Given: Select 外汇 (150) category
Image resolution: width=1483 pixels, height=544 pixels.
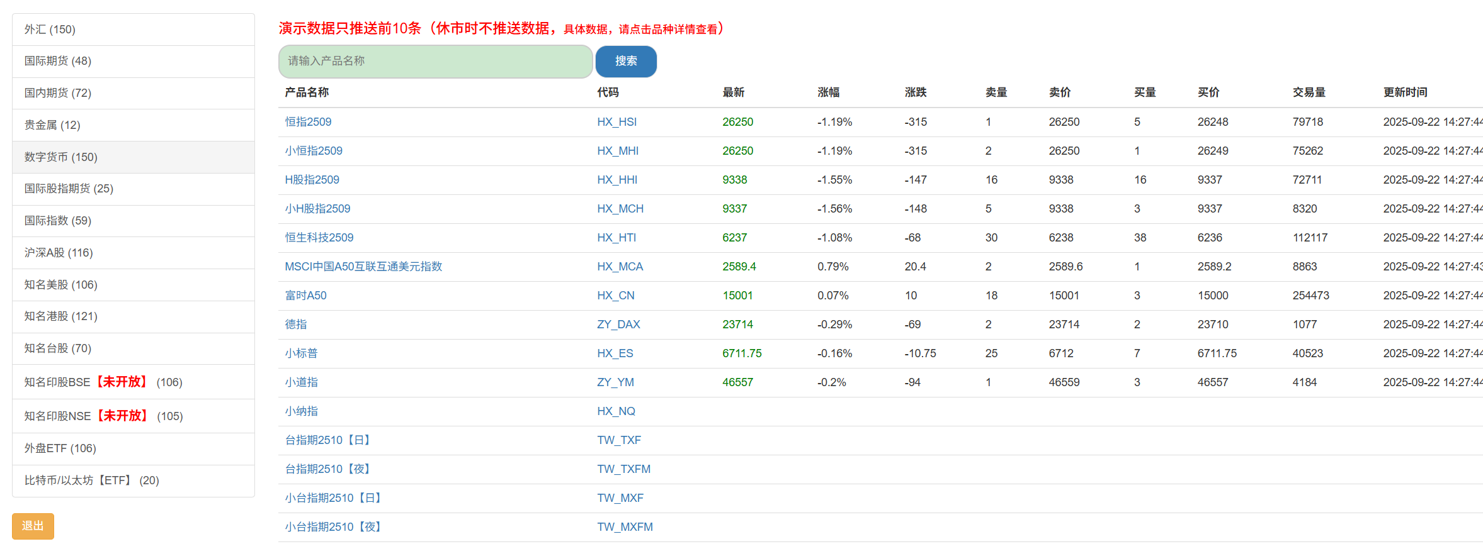Looking at the screenshot, I should point(134,30).
